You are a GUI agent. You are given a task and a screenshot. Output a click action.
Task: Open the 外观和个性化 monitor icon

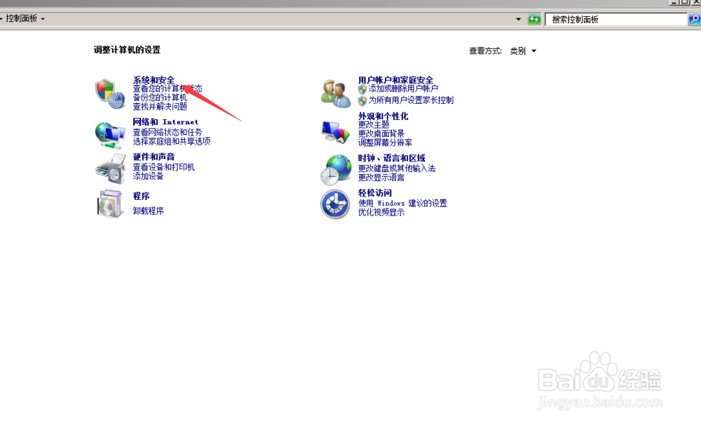(336, 132)
